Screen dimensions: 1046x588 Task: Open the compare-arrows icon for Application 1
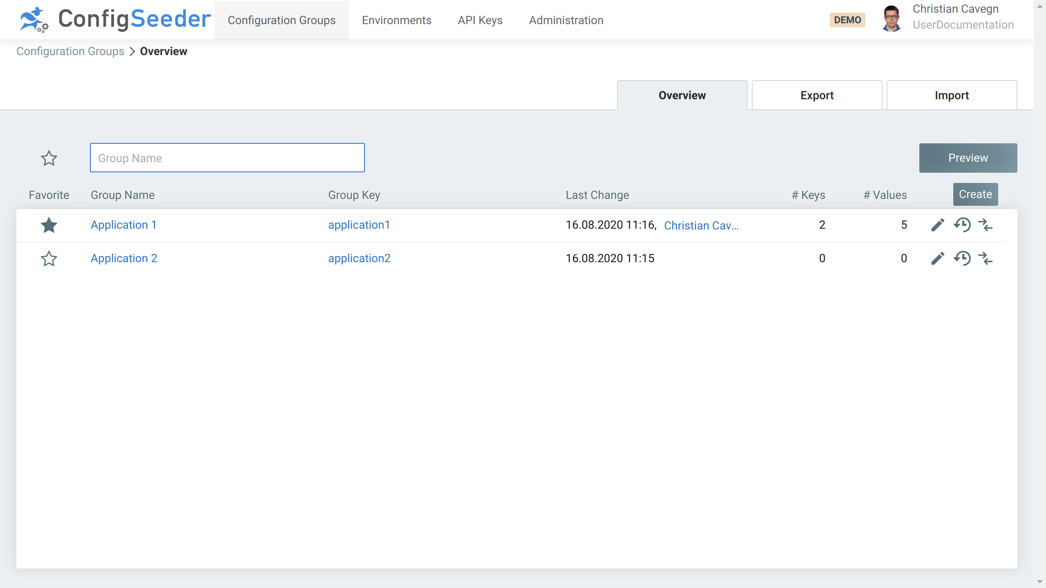pos(986,225)
